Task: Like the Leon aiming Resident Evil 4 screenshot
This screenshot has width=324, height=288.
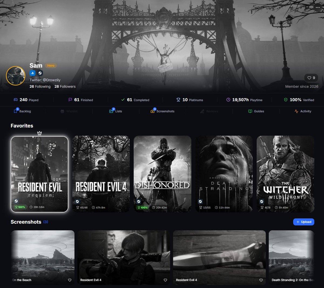Action: [165, 280]
